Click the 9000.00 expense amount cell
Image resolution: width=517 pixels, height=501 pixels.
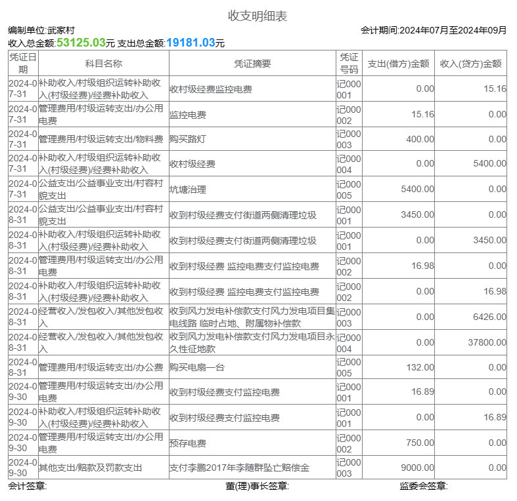pos(417,468)
